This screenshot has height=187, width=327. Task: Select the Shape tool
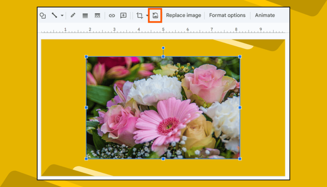point(42,15)
